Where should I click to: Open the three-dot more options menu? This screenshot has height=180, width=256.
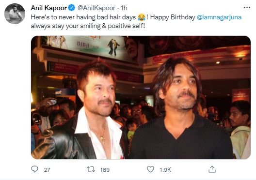(x=247, y=7)
